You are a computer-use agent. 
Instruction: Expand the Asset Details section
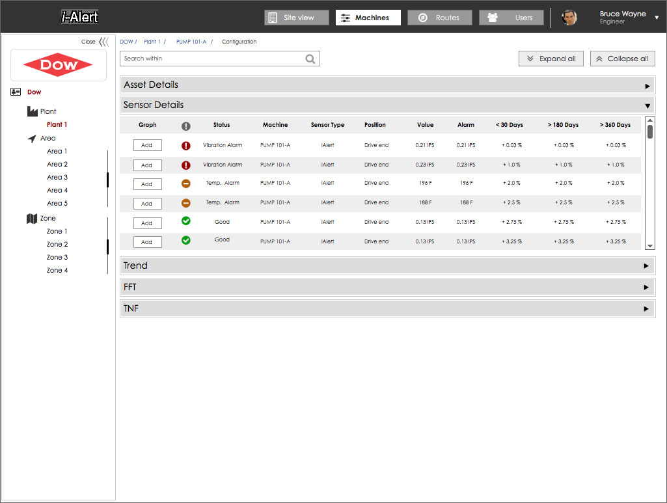coord(647,86)
